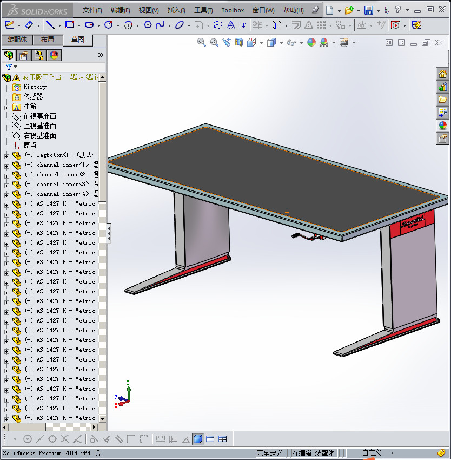Image resolution: width=451 pixels, height=460 pixels.
Task: Expand the 注解 annotations folder
Action: (x=6, y=108)
